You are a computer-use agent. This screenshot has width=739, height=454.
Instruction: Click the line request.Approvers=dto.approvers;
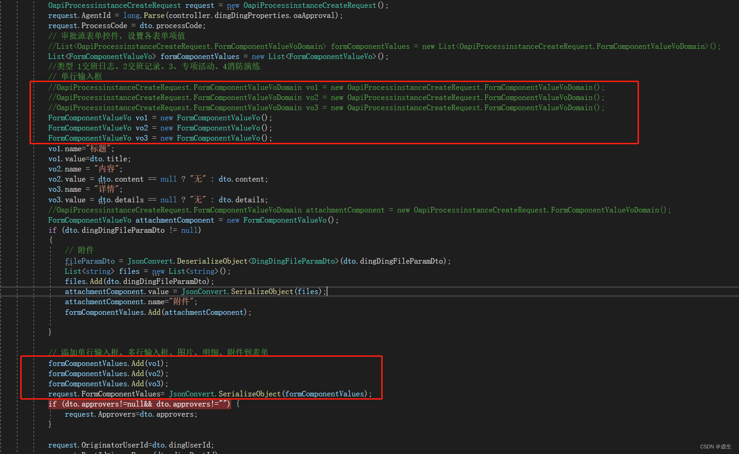coord(131,414)
